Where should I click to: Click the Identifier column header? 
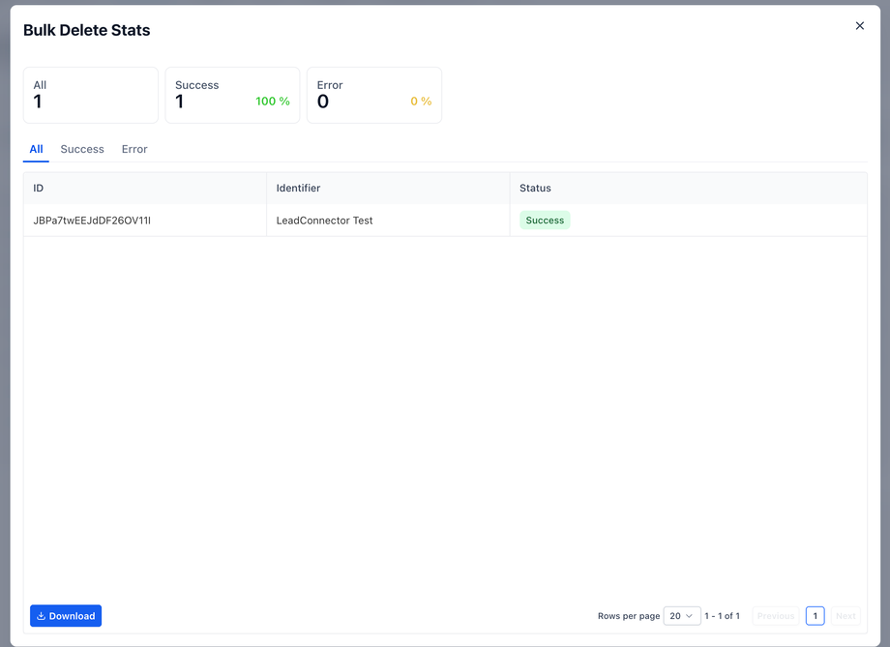click(298, 189)
